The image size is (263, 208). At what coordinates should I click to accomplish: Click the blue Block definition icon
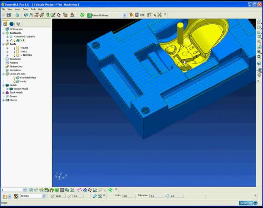click(26, 15)
